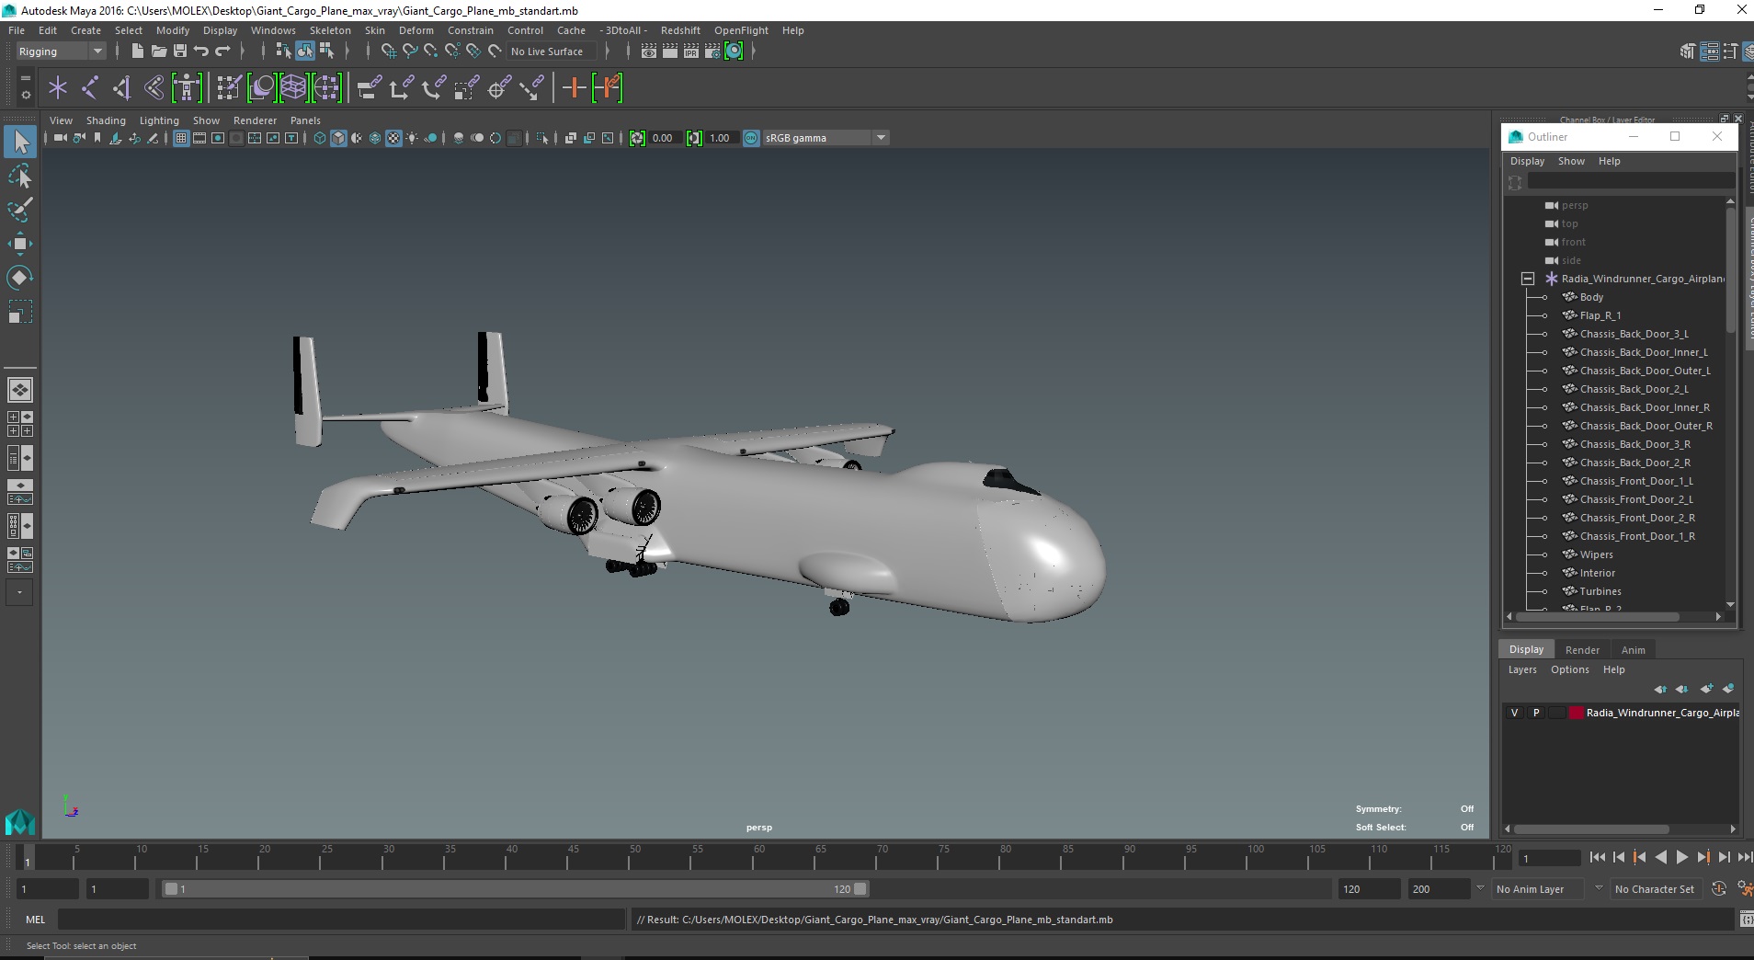1754x960 pixels.
Task: Toggle use all lights in viewport
Action: click(412, 138)
